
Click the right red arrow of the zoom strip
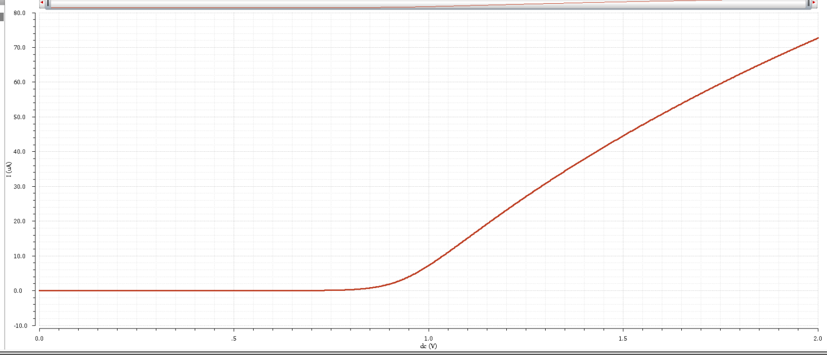814,2
